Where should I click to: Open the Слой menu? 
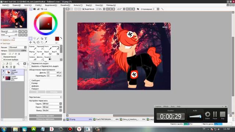38,5
